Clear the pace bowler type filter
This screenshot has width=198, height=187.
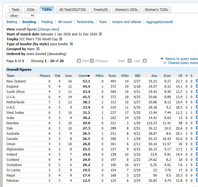(71, 44)
